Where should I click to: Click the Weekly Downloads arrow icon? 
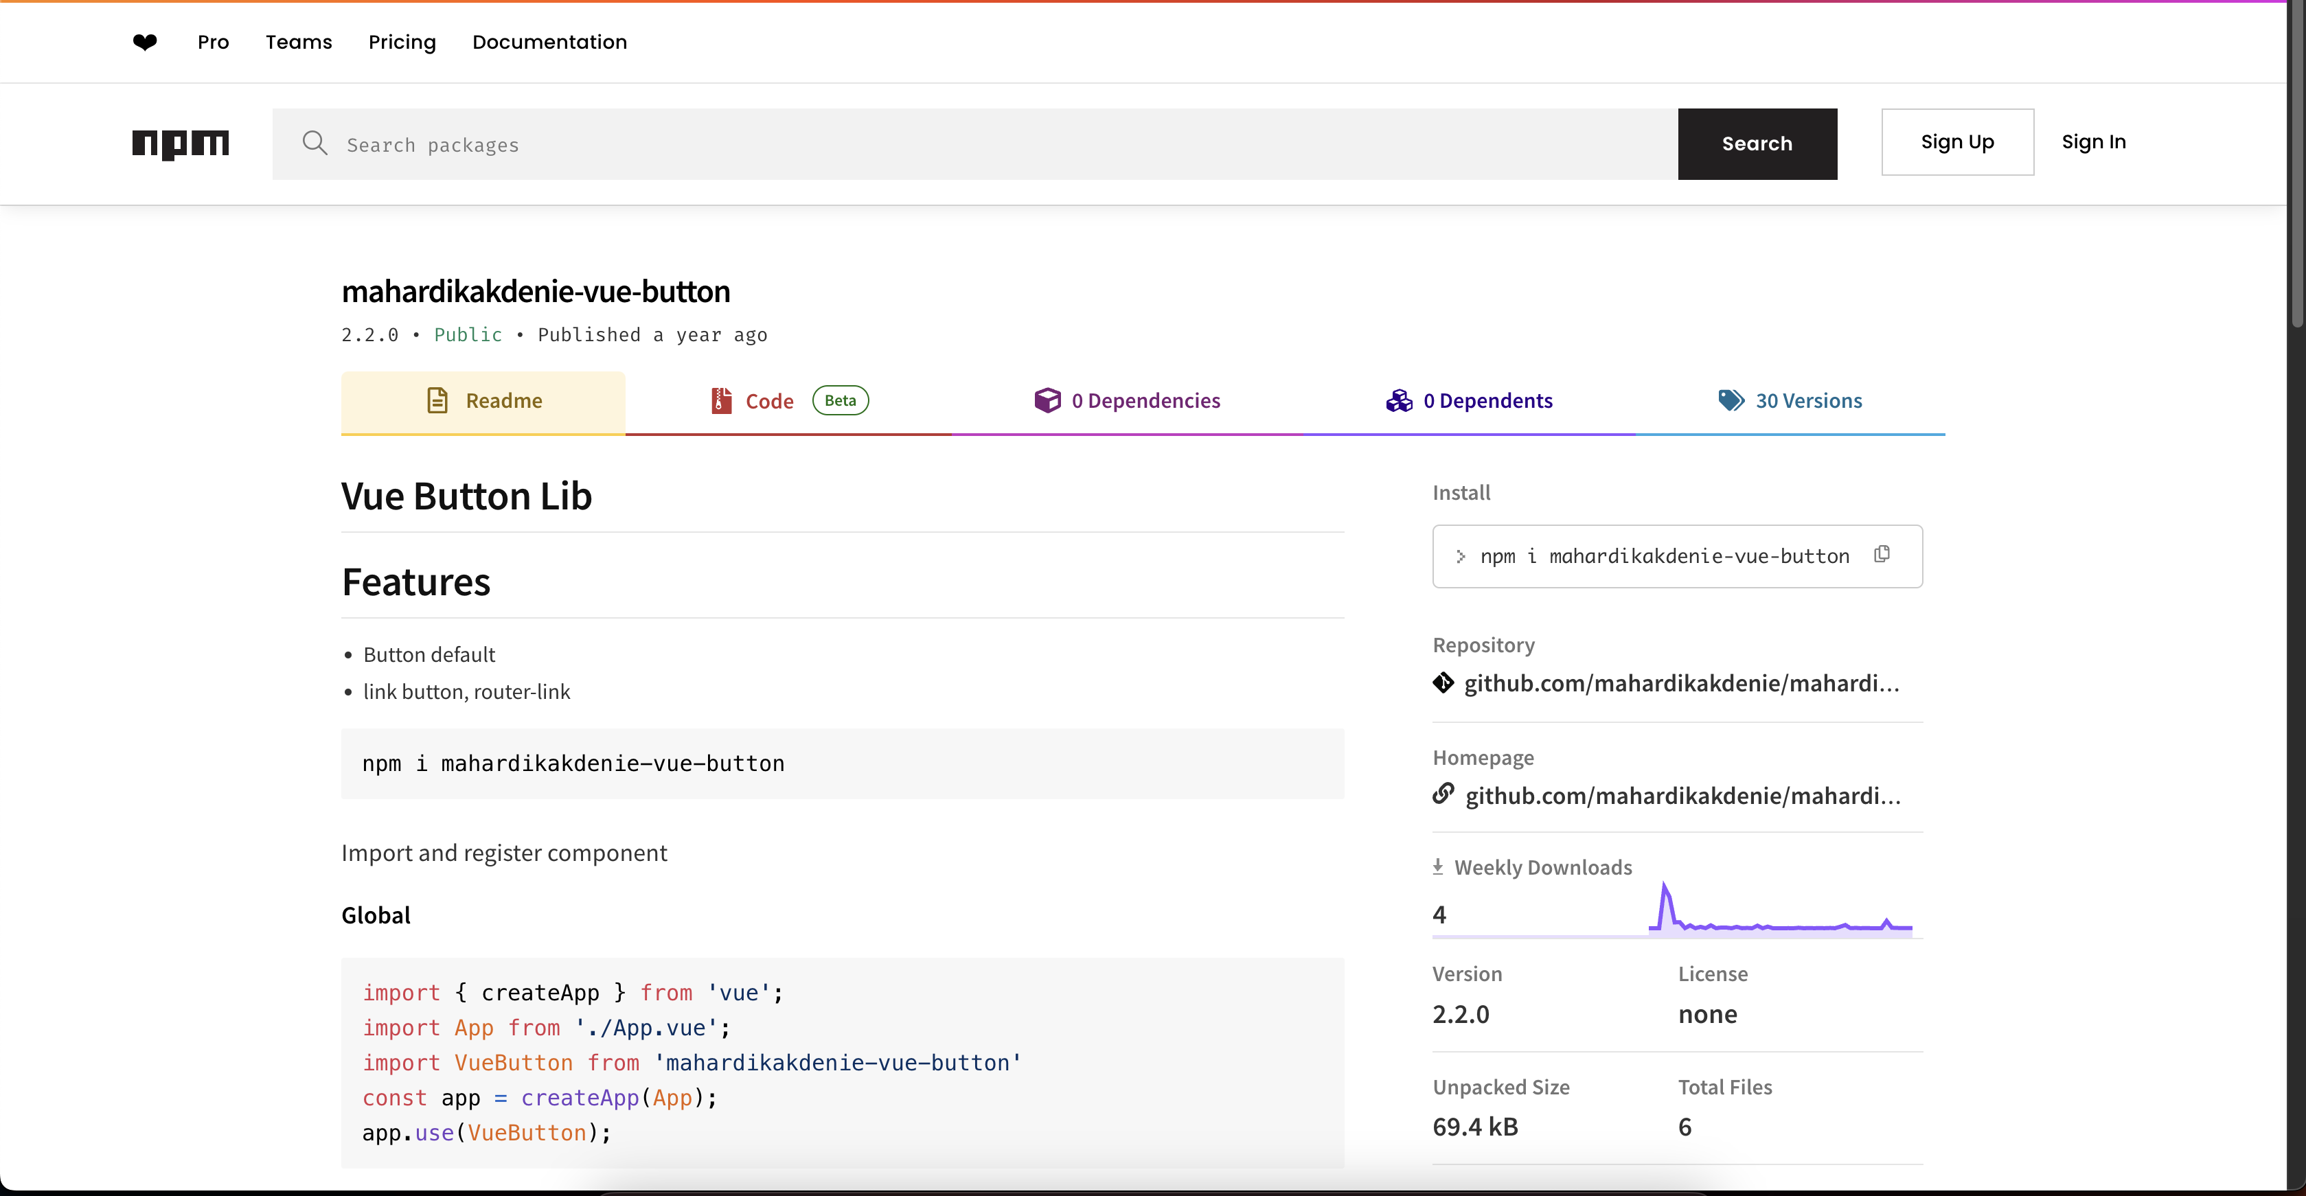[x=1438, y=866]
